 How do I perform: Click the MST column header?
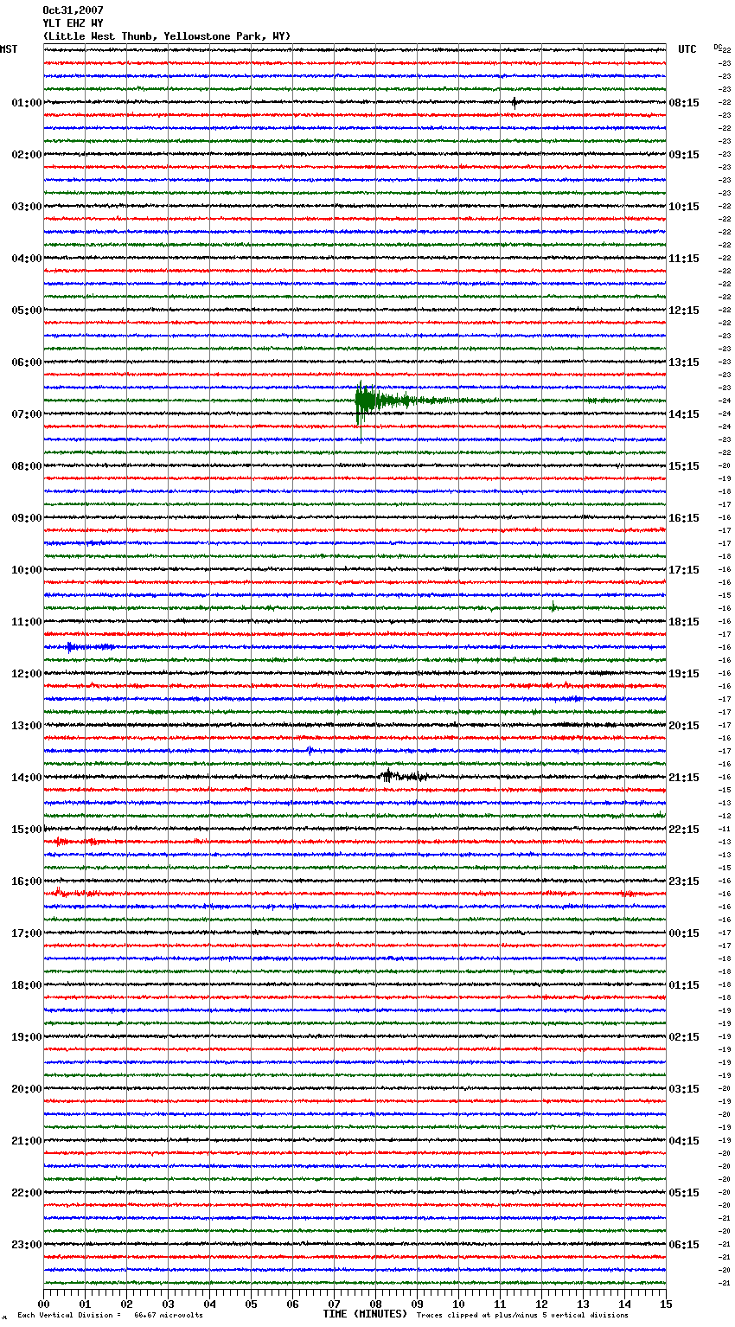click(9, 49)
